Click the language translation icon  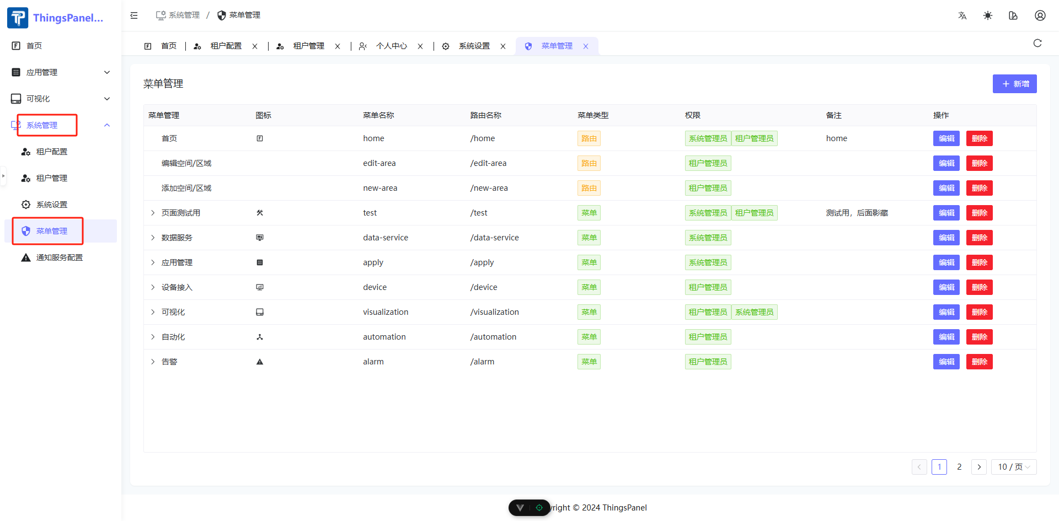962,15
